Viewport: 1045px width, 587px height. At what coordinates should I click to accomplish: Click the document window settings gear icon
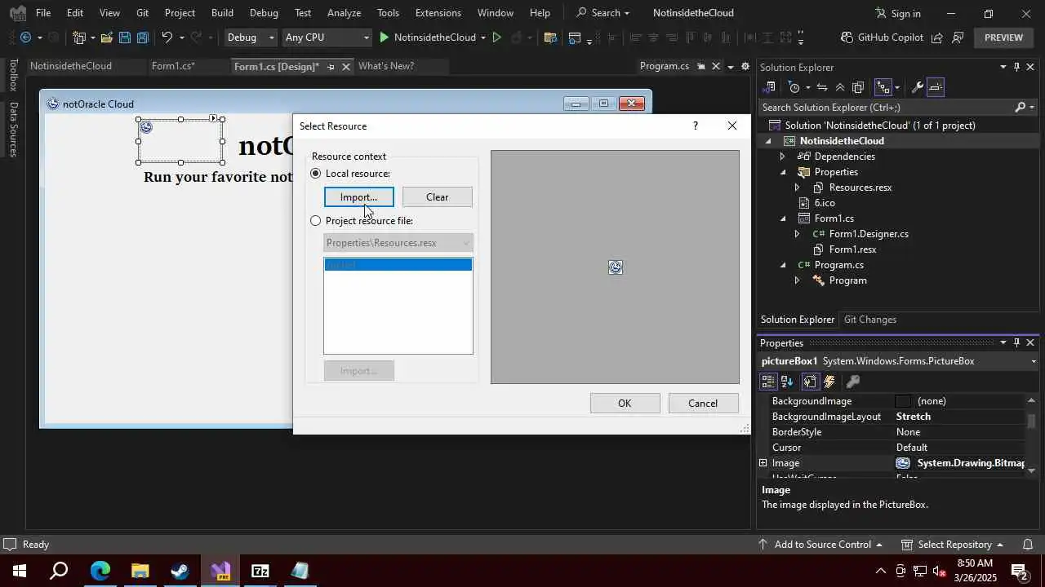745,66
